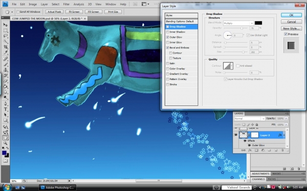This screenshot has width=307, height=191.
Task: Select the Blur tool
Action: [x=5, y=92]
